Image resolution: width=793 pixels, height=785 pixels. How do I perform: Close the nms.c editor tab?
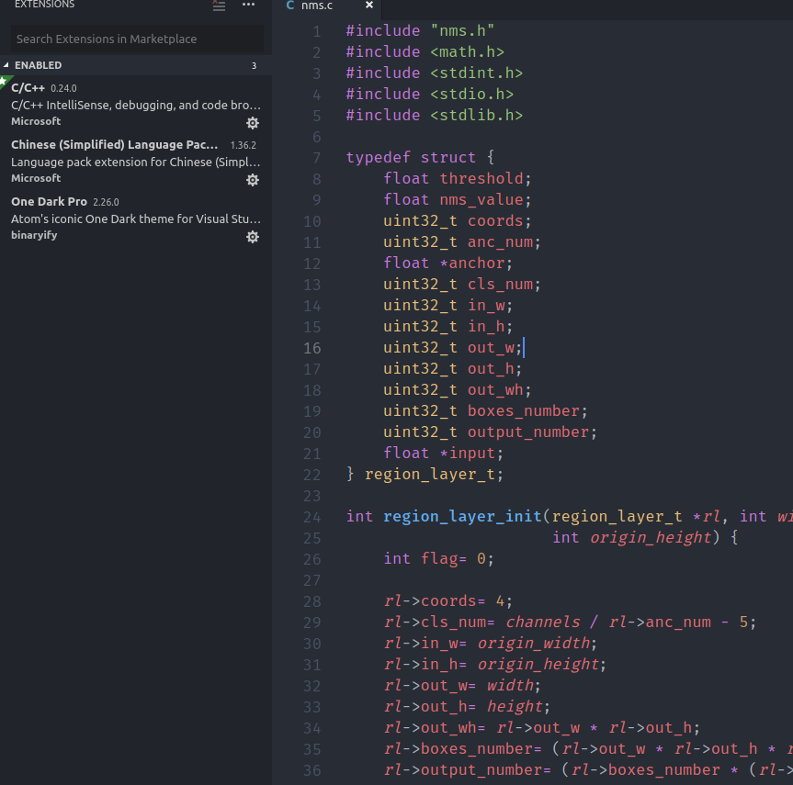coord(369,6)
